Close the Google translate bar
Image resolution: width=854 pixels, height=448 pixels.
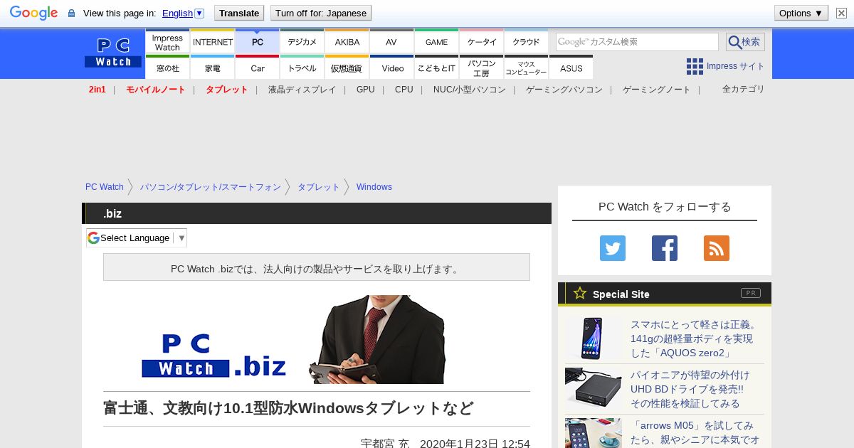pos(842,13)
